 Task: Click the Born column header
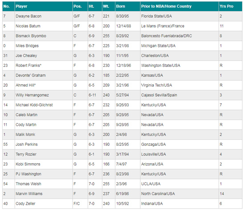(120, 6)
